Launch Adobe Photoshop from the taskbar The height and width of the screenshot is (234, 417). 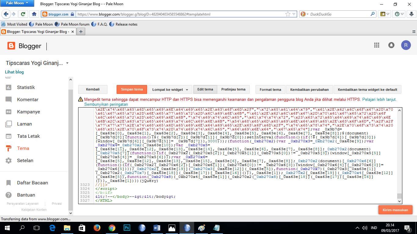[x=127, y=228]
